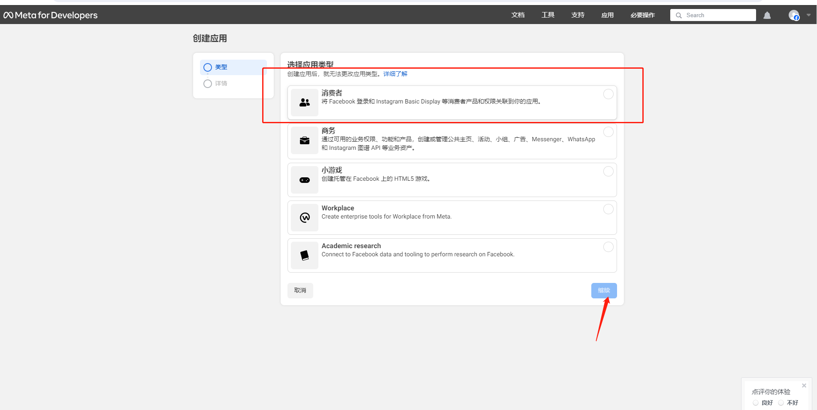Select the 商务 app type radio

click(608, 132)
